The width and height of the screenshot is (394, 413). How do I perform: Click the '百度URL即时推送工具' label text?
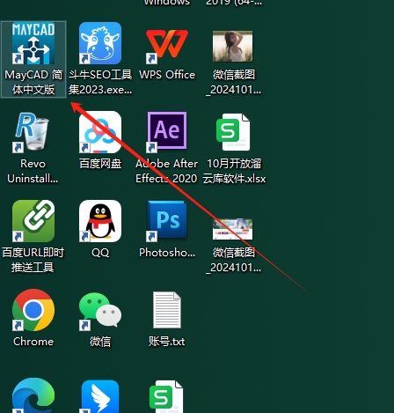[33, 260]
